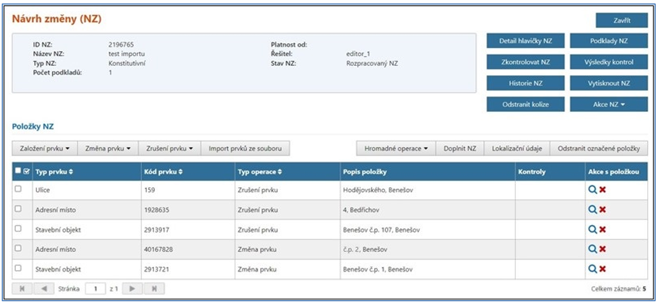Delete Stavební objekt 2913721 with red X
Viewport: 658px width, 303px height.
click(602, 269)
